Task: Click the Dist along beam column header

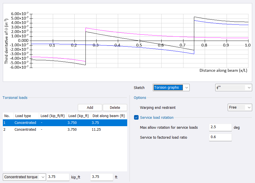Action: (108, 116)
